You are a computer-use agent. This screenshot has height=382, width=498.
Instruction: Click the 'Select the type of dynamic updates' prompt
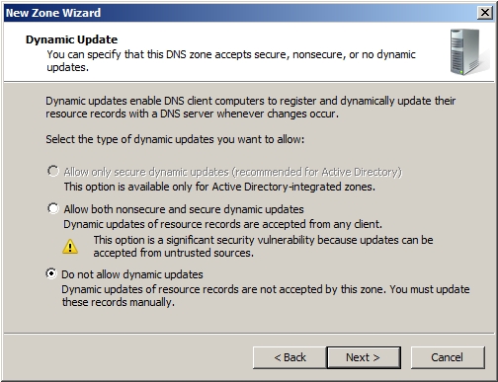coord(175,139)
